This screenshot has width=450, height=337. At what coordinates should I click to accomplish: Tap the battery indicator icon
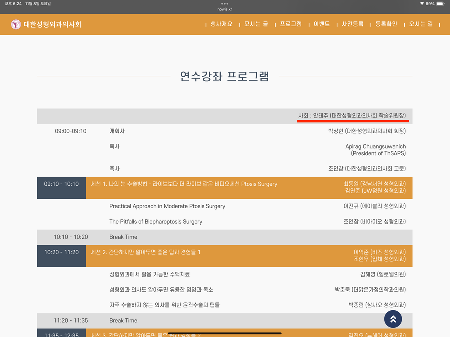point(440,3)
